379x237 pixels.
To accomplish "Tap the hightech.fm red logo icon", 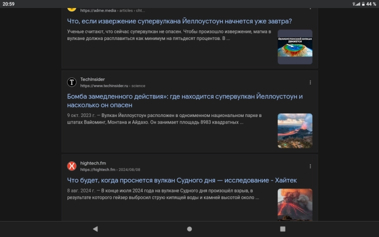I will click(x=72, y=166).
